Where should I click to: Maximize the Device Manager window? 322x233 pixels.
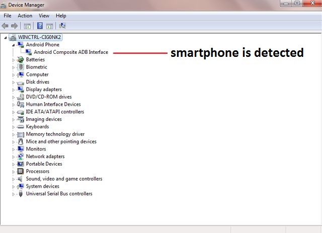(x=297, y=4)
